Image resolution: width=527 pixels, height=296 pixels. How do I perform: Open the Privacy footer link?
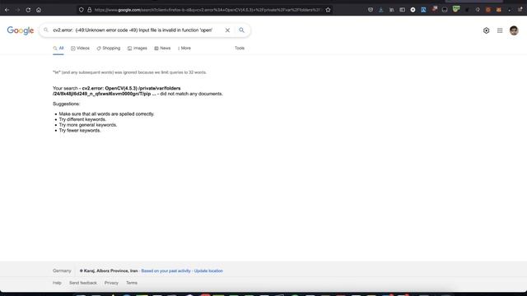pos(111,283)
